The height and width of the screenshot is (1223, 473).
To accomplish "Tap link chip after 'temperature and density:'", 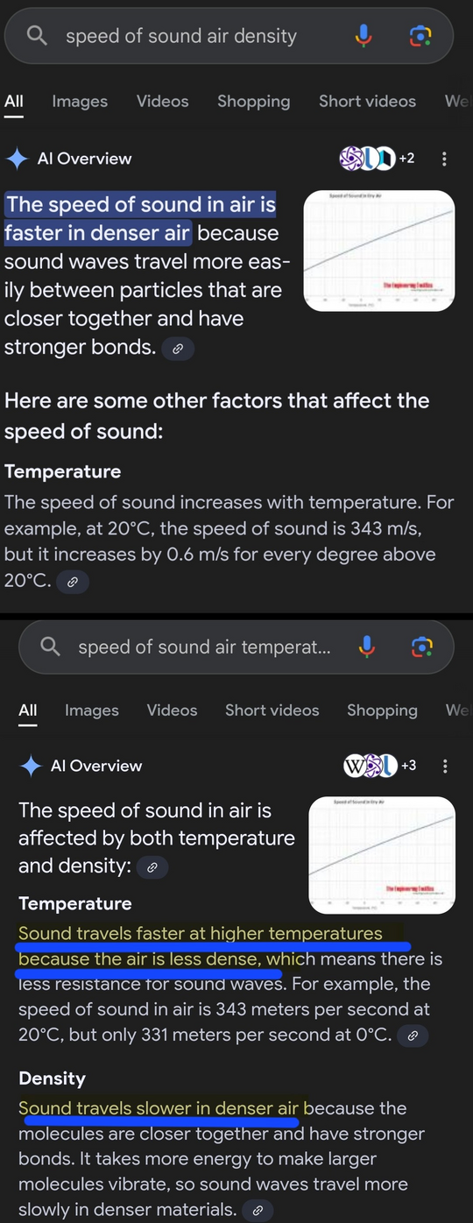I will [x=152, y=867].
